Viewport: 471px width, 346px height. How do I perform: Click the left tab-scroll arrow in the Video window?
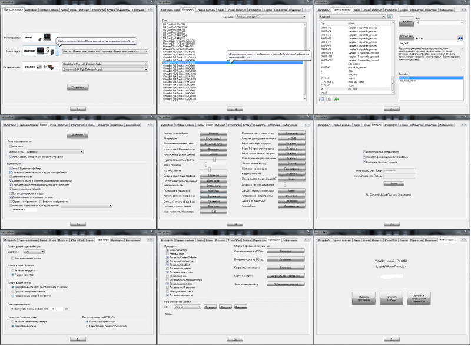148,125
